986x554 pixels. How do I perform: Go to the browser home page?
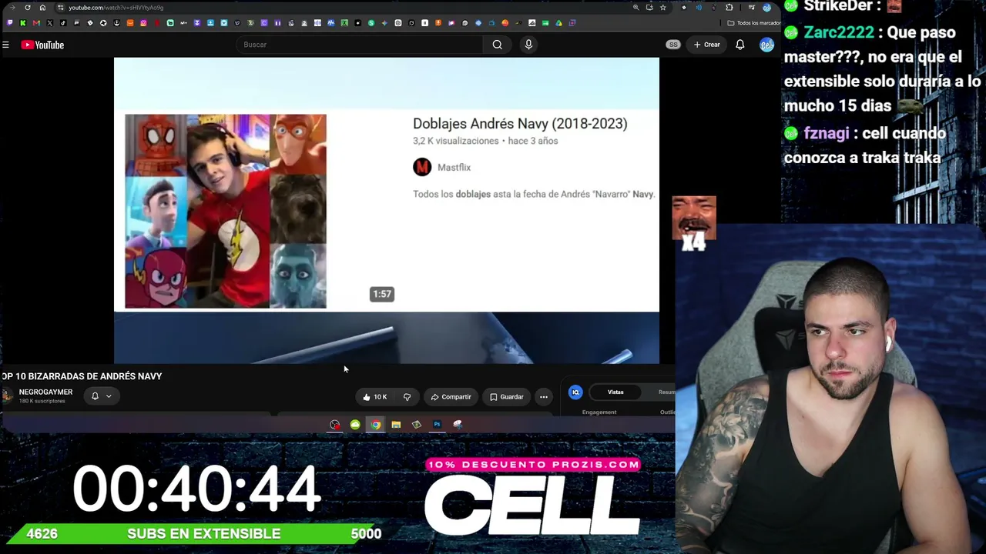42,8
